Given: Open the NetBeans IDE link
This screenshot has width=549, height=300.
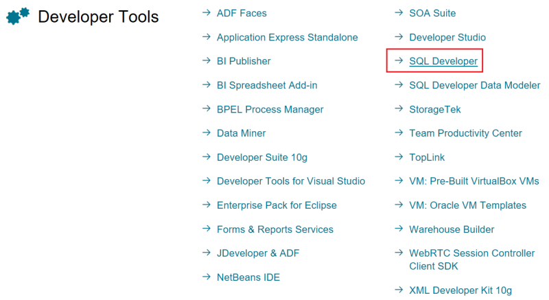Looking at the screenshot, I should (x=248, y=277).
